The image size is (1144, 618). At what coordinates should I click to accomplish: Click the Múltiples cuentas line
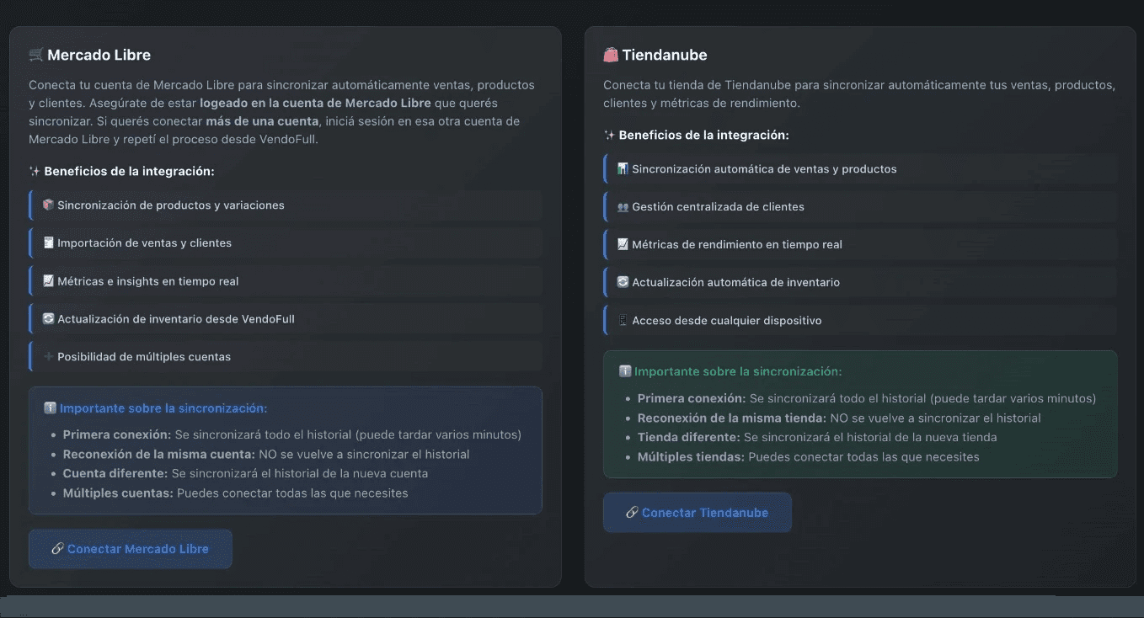(235, 493)
